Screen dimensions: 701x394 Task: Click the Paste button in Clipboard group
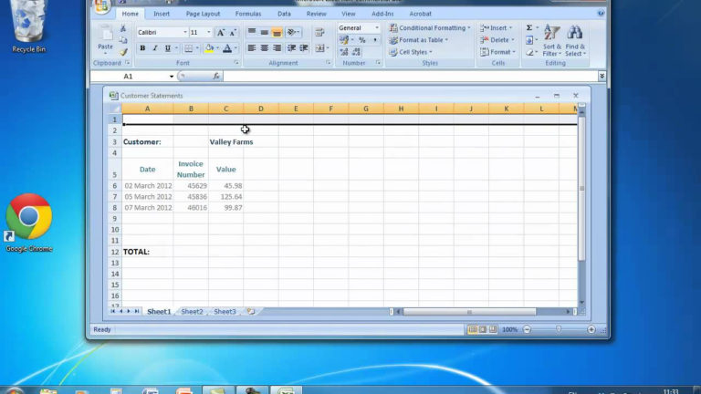pyautogui.click(x=106, y=37)
